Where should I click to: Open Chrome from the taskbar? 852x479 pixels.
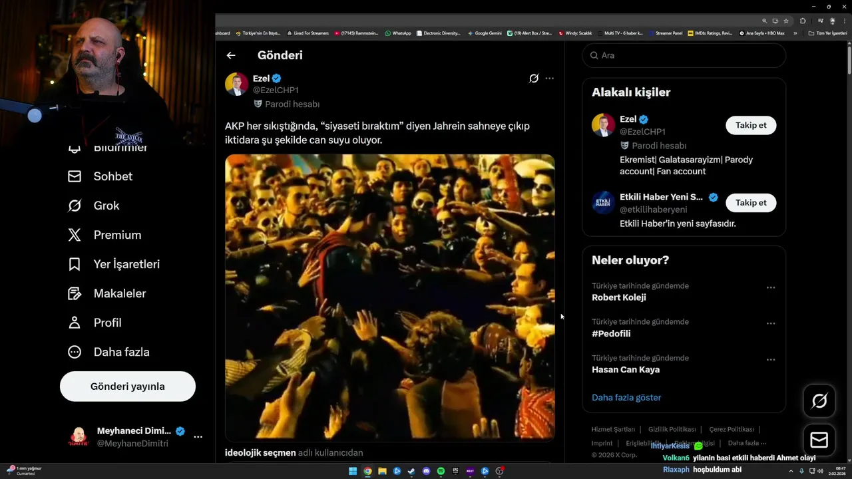click(367, 471)
